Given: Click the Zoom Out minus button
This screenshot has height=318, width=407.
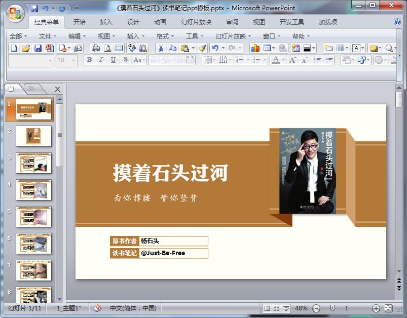Looking at the screenshot, I should click(x=316, y=308).
